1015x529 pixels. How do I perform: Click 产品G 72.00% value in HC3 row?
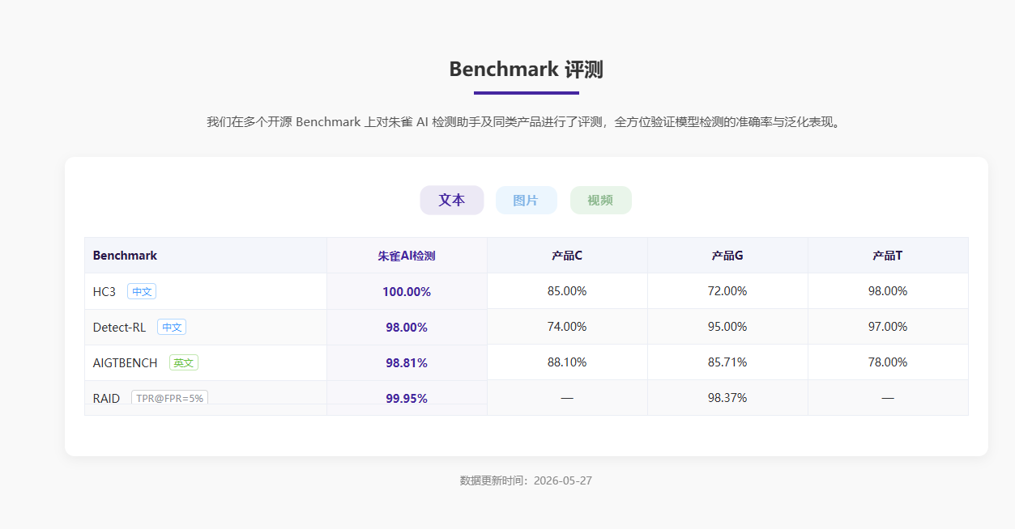727,291
